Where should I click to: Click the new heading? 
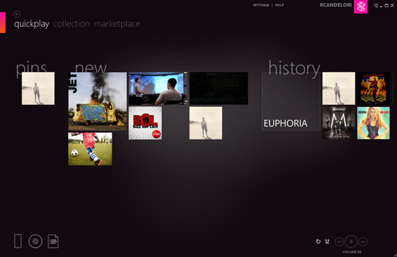[x=91, y=68]
